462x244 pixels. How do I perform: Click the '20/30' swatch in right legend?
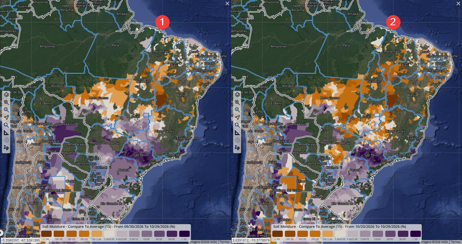[x=390, y=234]
